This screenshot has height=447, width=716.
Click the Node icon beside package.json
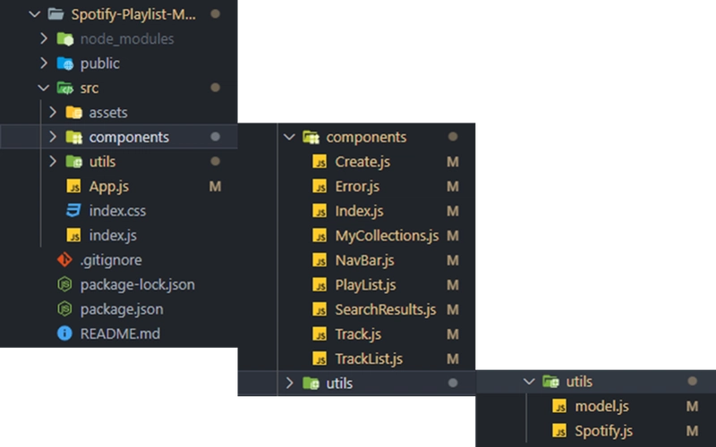pyautogui.click(x=64, y=309)
